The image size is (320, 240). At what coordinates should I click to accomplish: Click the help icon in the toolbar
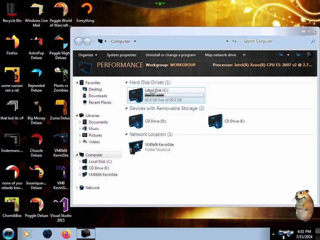(x=310, y=55)
